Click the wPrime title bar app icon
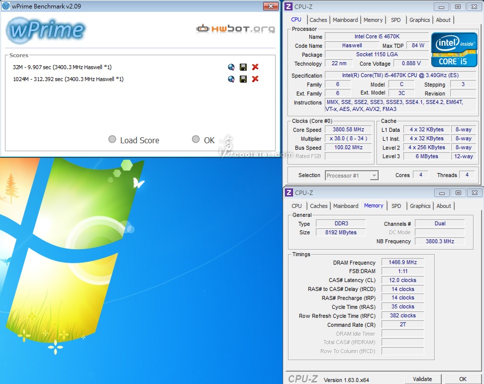The image size is (484, 384). click(5, 6)
